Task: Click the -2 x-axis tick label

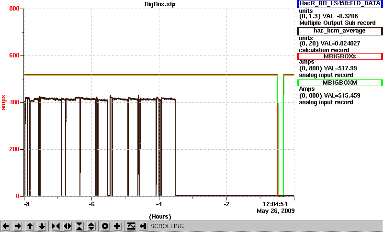Action: (226, 204)
